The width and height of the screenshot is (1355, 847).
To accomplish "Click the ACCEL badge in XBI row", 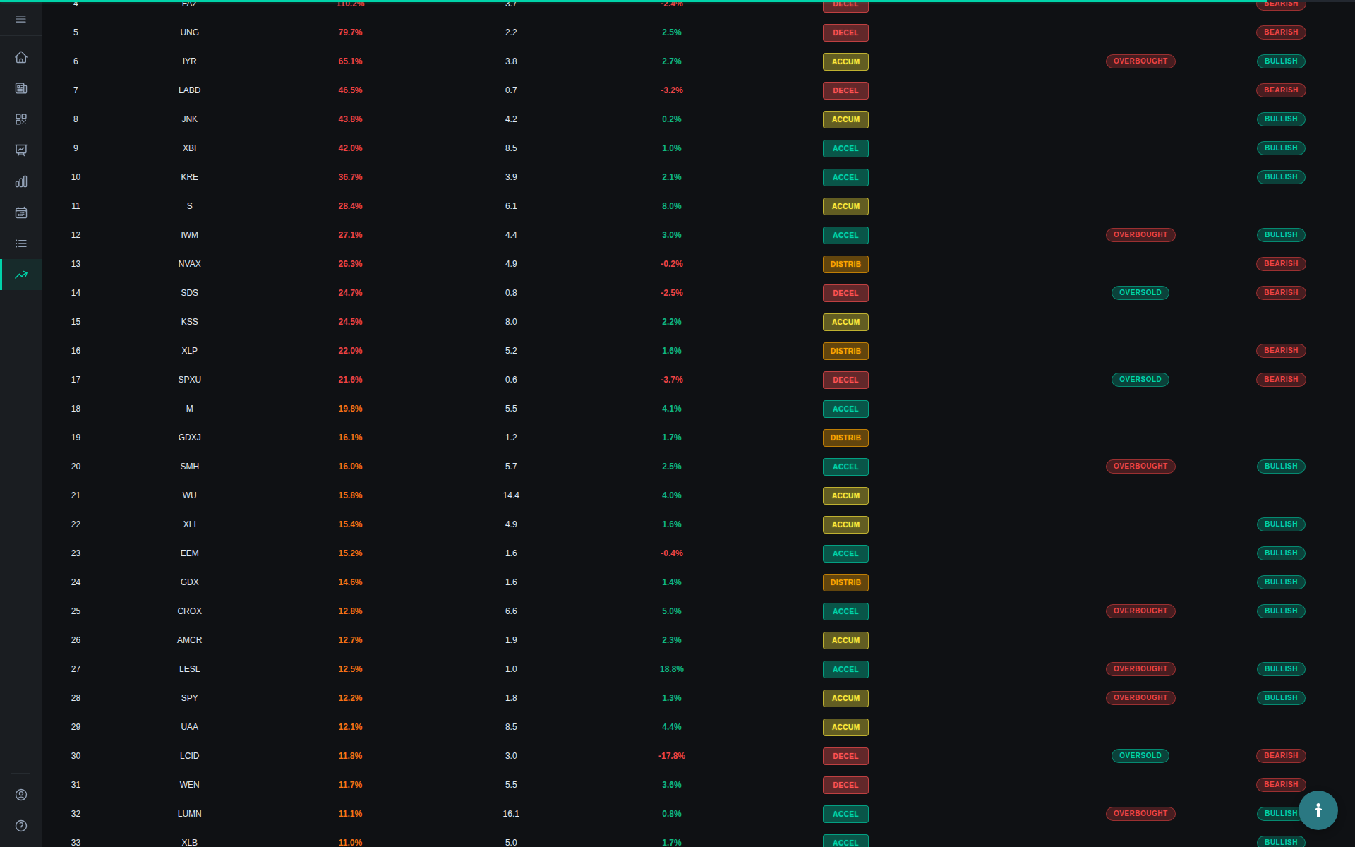I will 845,148.
